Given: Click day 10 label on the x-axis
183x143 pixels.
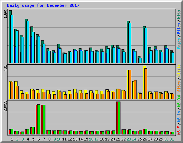Looking at the screenshot, I should click(x=59, y=139).
